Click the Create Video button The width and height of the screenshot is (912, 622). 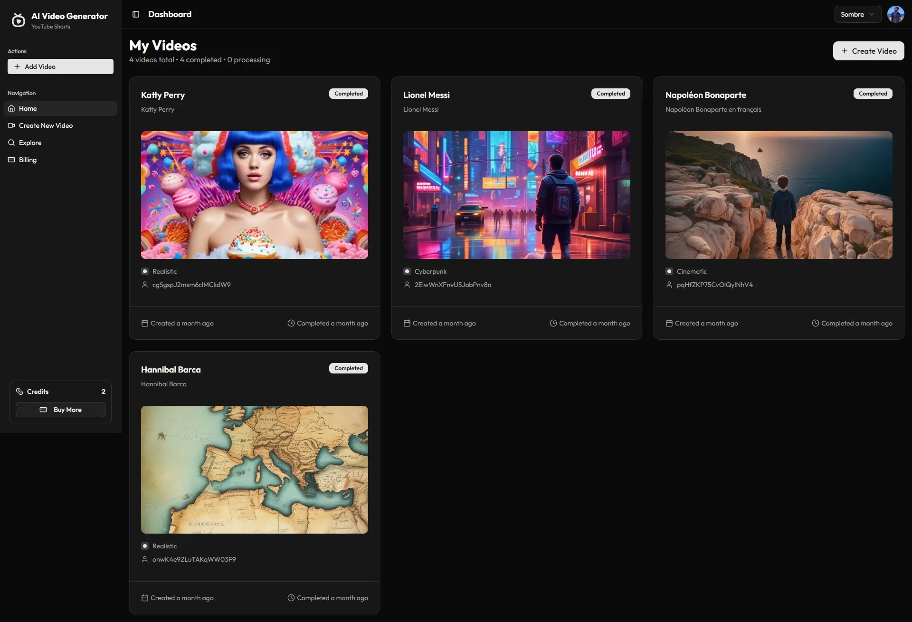point(868,51)
